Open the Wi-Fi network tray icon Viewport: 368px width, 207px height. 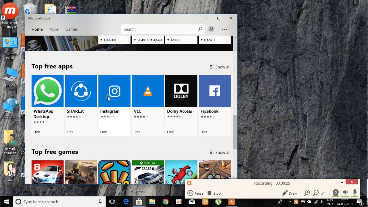[316, 202]
